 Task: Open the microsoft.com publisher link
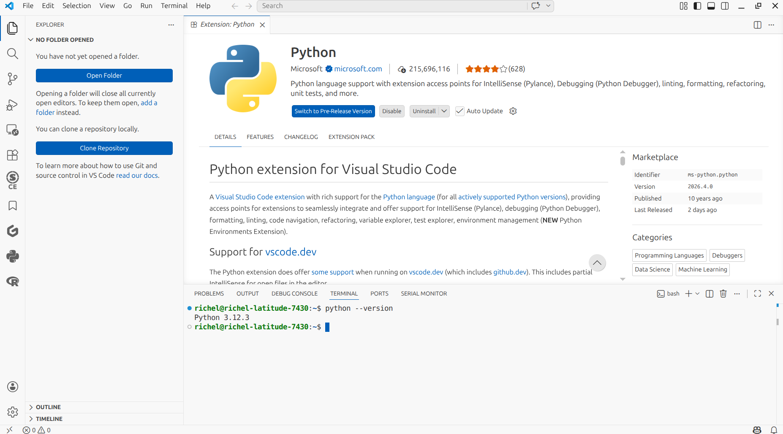click(358, 69)
